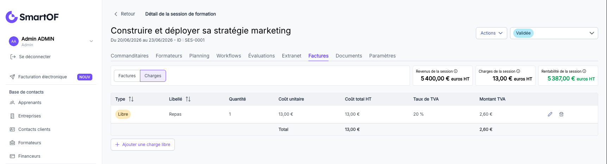Click the Repas libellé cell
This screenshot has height=164, width=607.
(x=175, y=114)
